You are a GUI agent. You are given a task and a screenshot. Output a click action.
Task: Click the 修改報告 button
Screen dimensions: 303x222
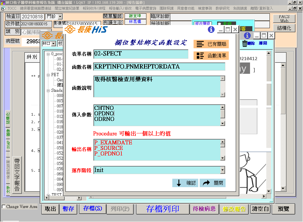coord(234,209)
